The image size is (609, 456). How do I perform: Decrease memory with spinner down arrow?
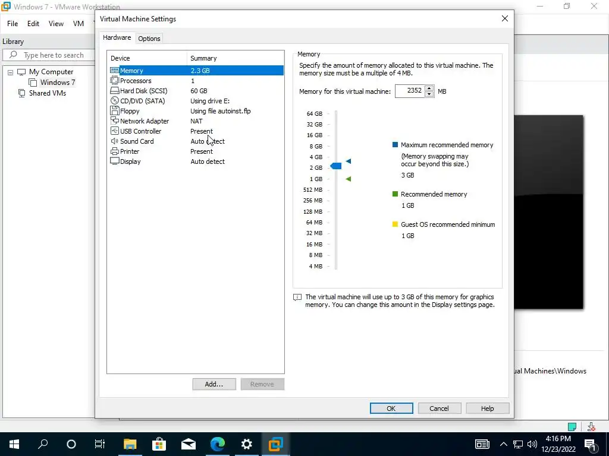[x=429, y=94]
